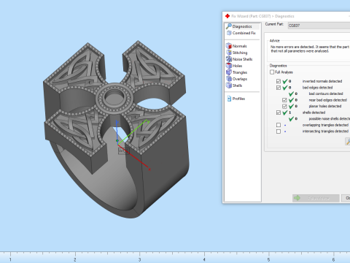
Task: Select the Holes fixing page
Action: click(x=237, y=66)
